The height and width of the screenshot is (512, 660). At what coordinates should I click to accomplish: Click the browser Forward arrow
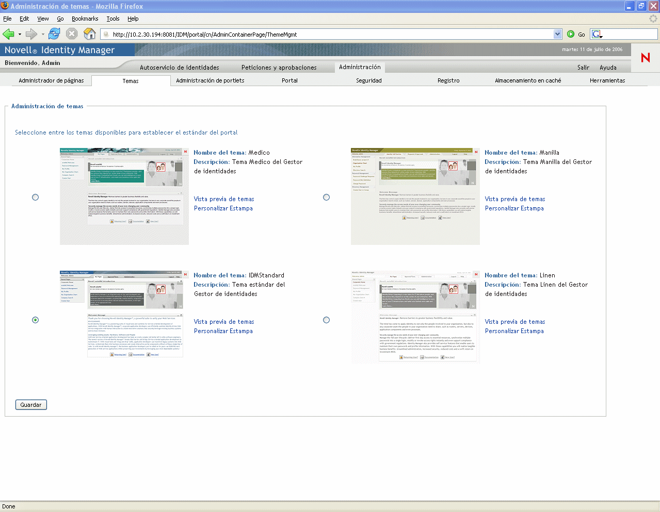(x=31, y=34)
